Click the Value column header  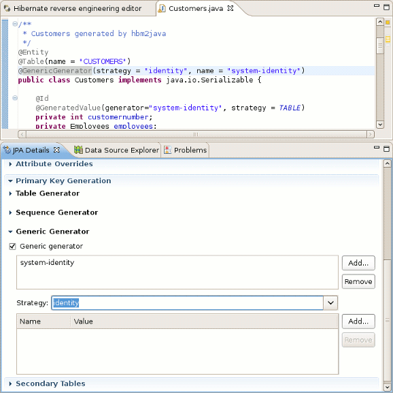point(204,321)
